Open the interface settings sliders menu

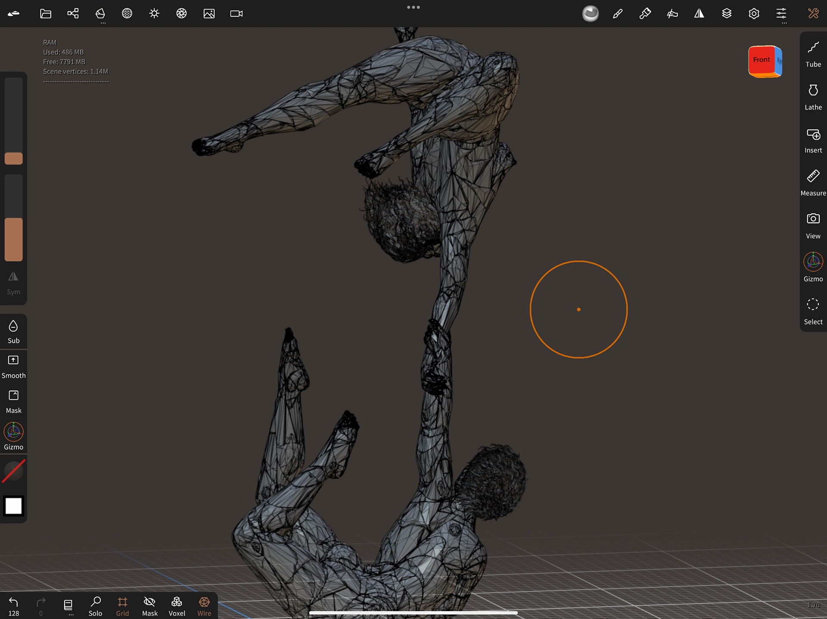pyautogui.click(x=781, y=14)
